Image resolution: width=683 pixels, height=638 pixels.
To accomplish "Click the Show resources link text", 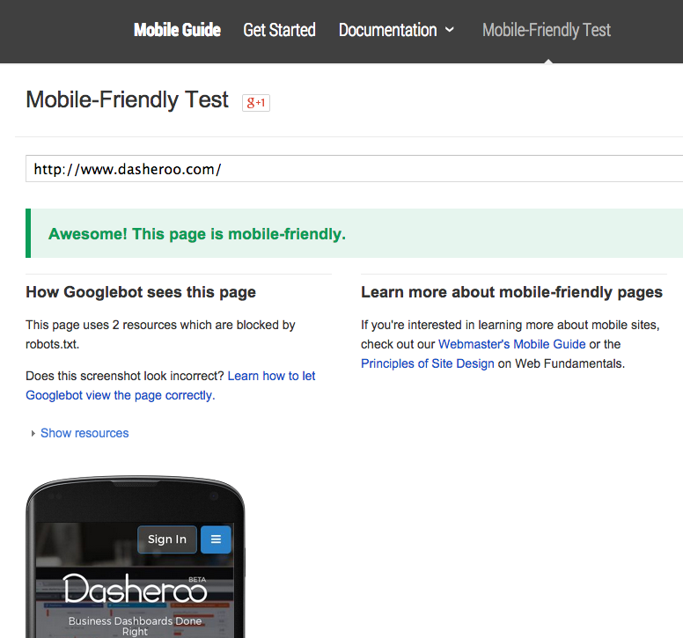I will click(x=84, y=433).
